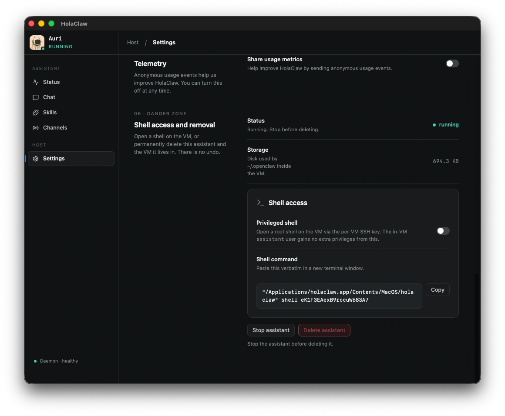Minimize the window with the yellow button
The width and height of the screenshot is (505, 416).
[41, 23]
